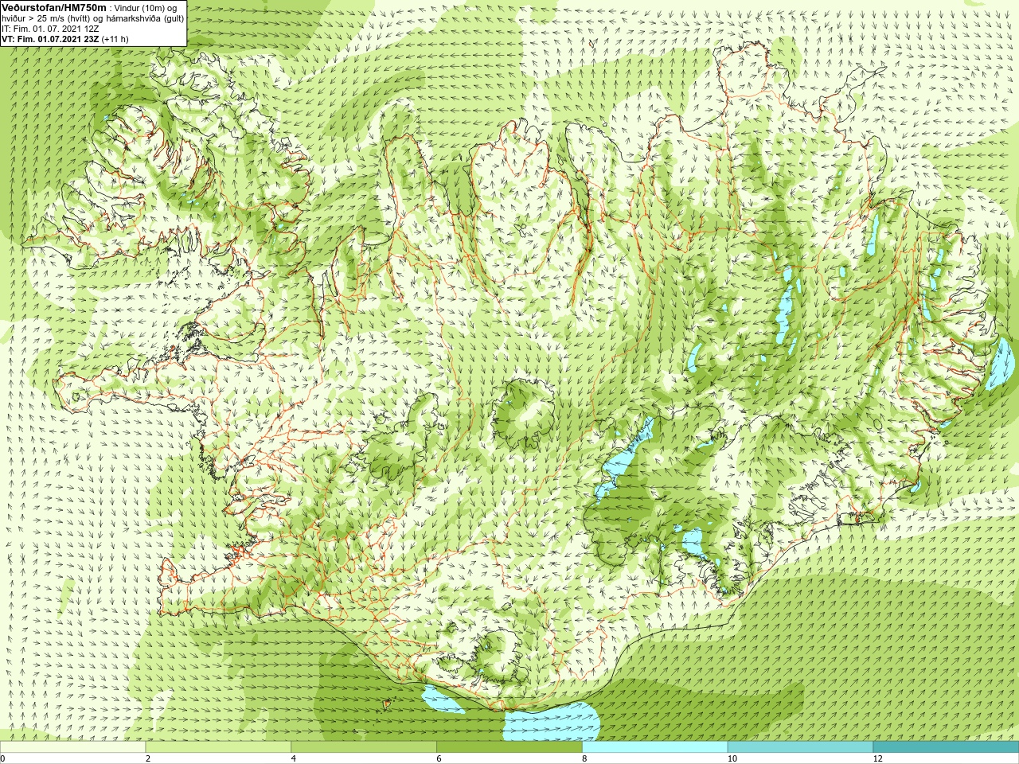Click the 6–8 m/s dark green color bar segment

click(x=509, y=747)
